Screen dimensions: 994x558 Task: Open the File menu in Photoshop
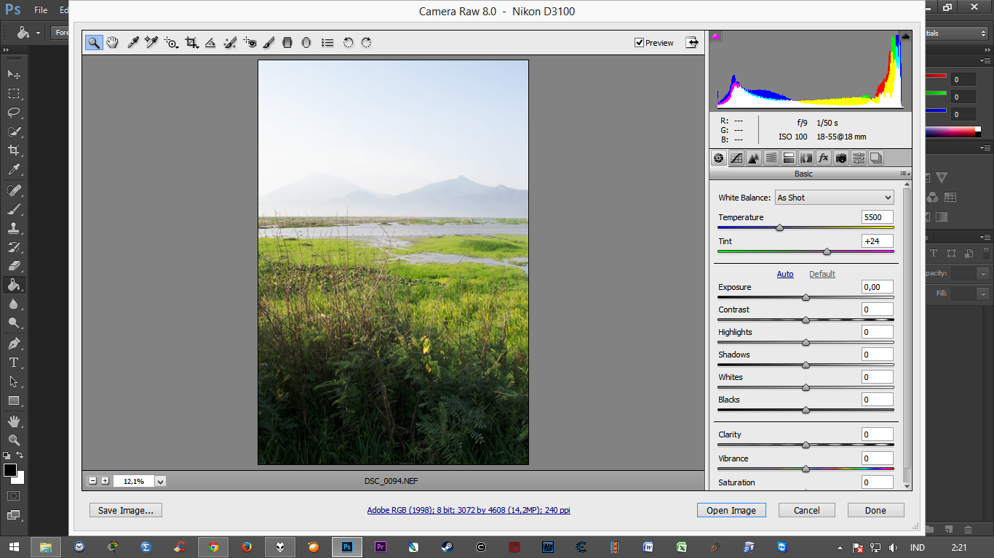[41, 10]
